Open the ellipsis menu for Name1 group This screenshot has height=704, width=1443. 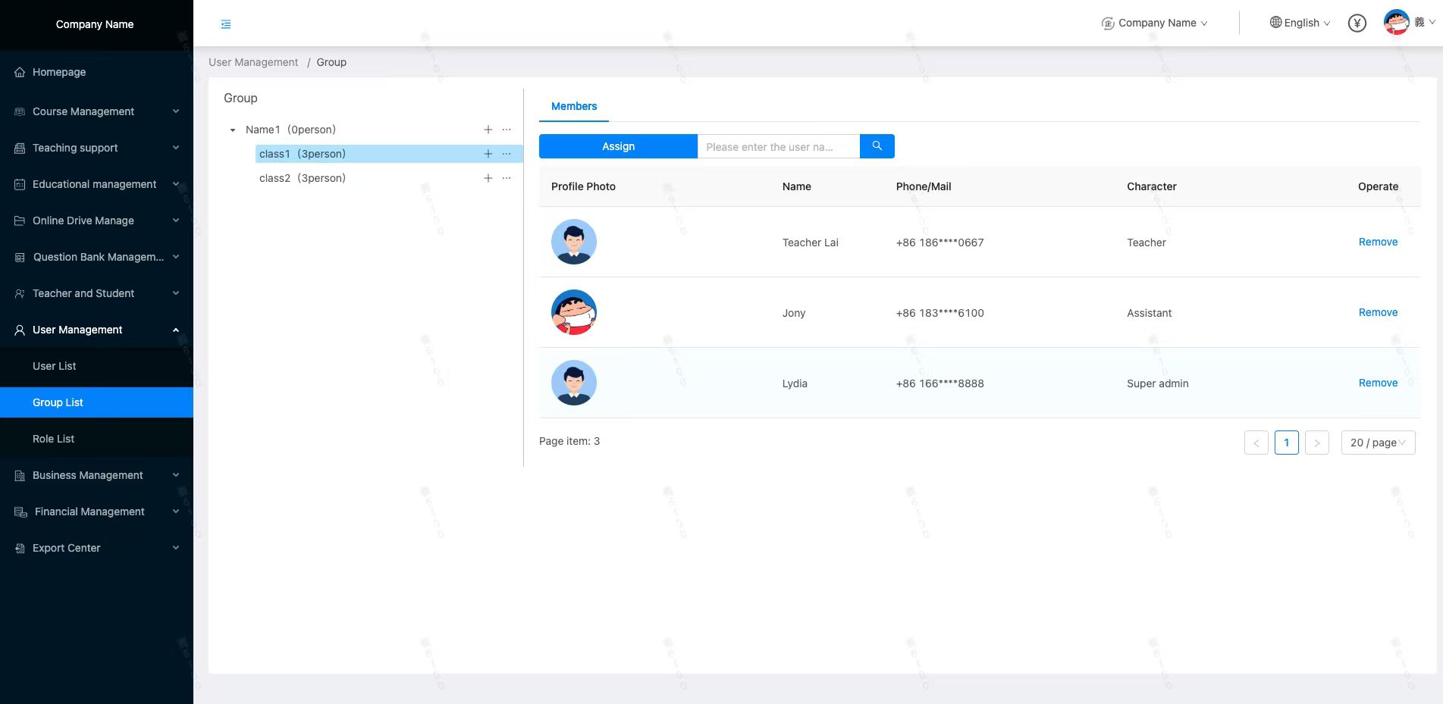(507, 130)
